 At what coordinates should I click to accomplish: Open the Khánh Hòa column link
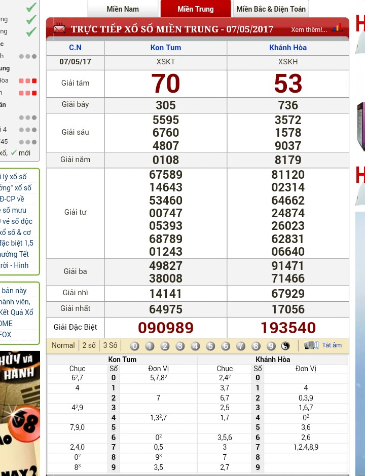(x=288, y=48)
